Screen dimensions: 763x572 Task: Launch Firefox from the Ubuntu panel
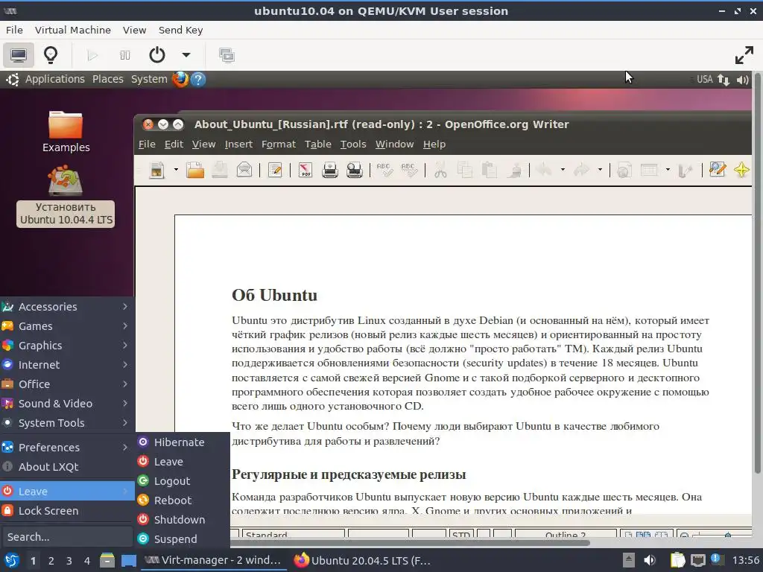point(180,79)
